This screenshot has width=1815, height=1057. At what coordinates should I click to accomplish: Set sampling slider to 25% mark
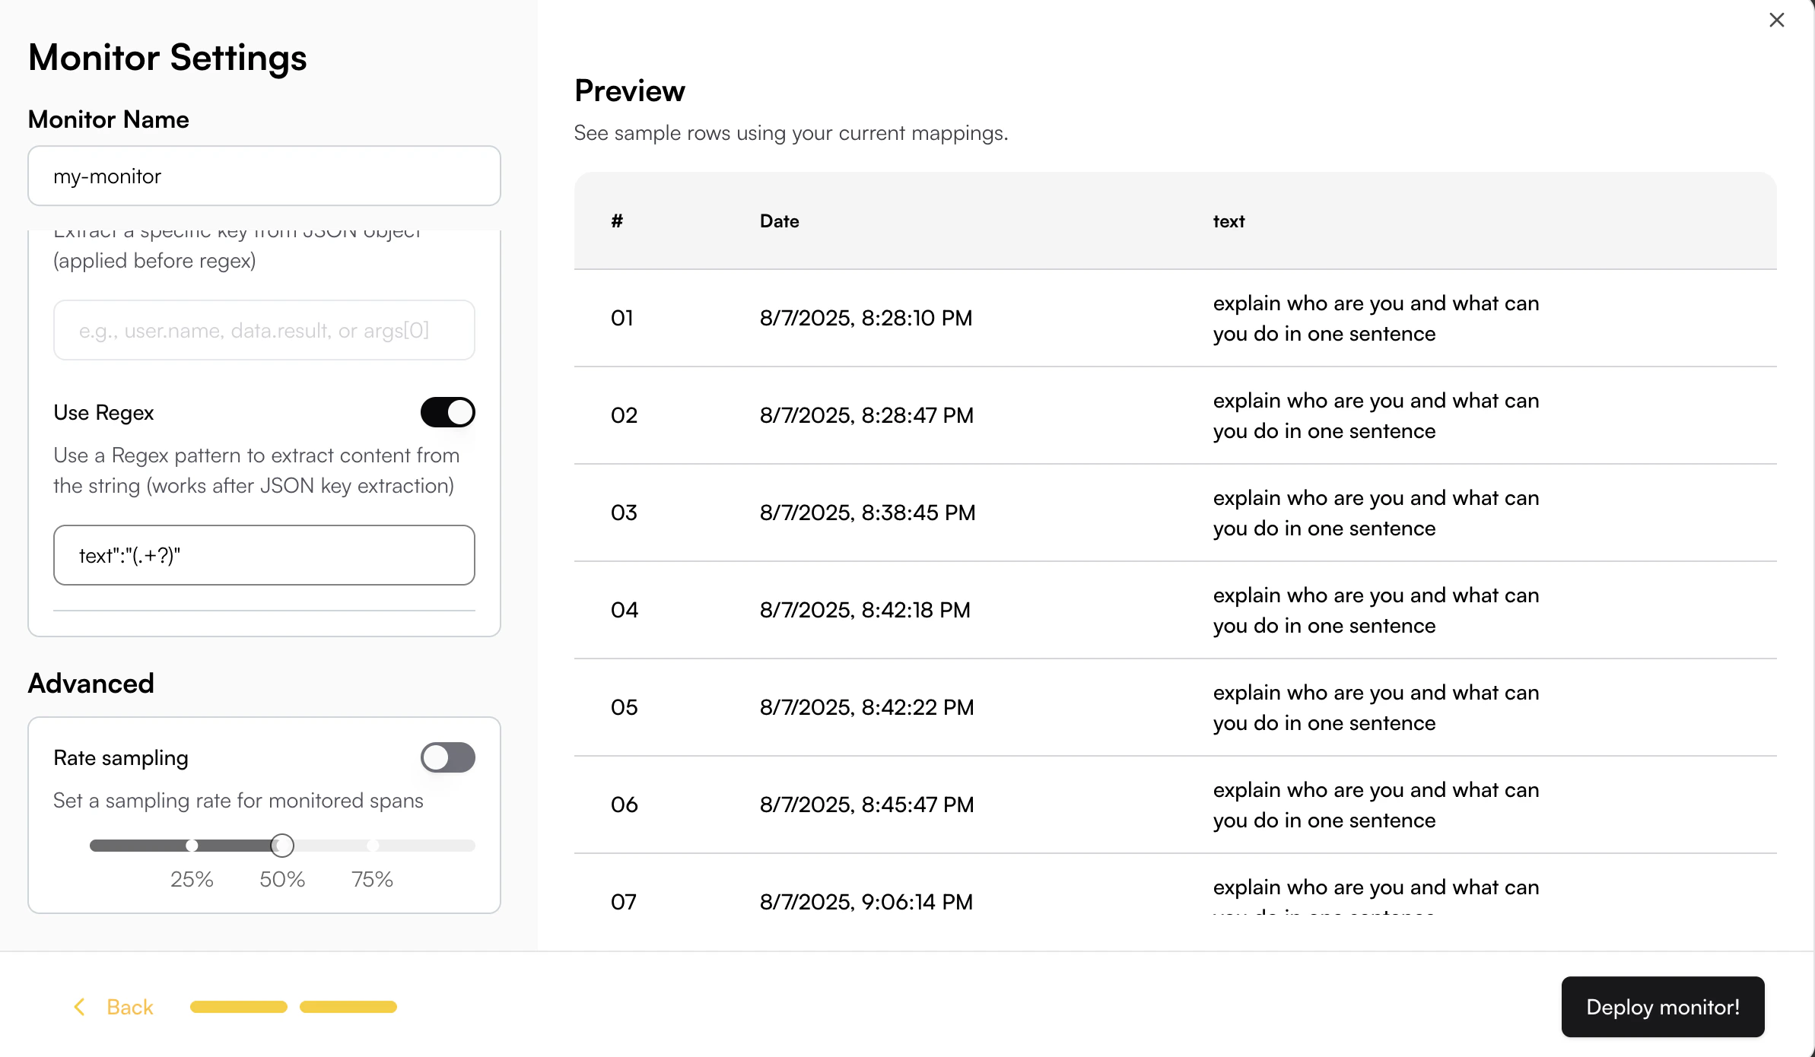point(192,846)
